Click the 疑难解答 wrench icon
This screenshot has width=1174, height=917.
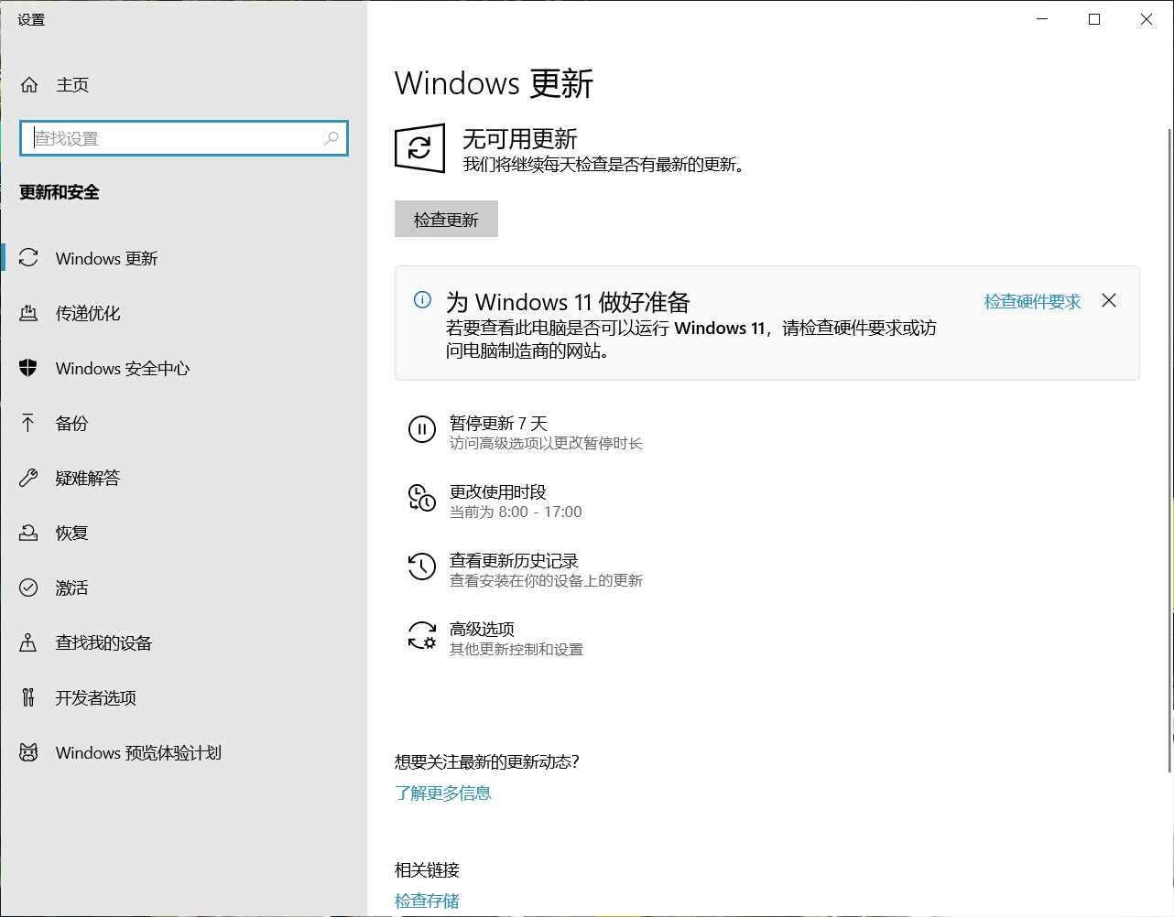click(28, 478)
